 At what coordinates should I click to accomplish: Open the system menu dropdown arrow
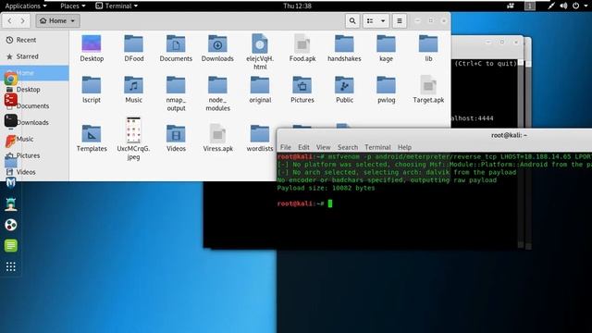point(586,6)
